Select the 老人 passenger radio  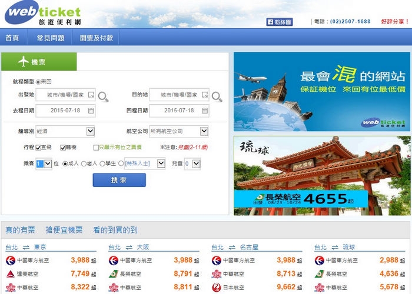tap(84, 164)
